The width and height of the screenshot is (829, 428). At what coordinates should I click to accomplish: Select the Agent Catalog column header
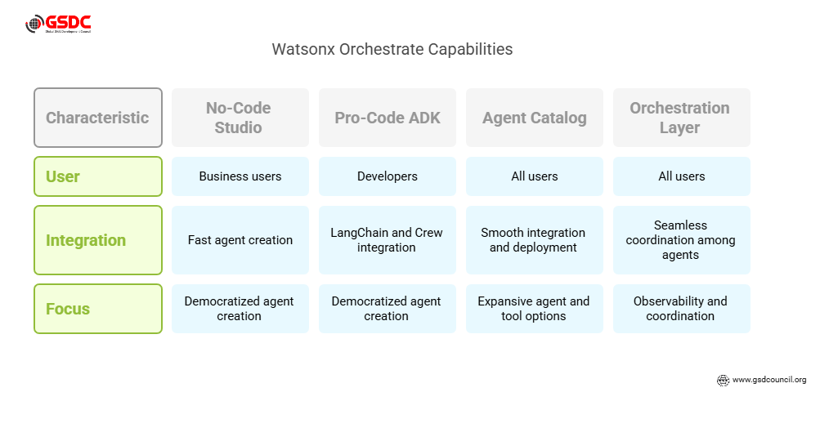tap(534, 118)
